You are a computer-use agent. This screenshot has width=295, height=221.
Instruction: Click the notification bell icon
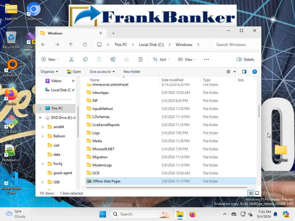click(275, 214)
